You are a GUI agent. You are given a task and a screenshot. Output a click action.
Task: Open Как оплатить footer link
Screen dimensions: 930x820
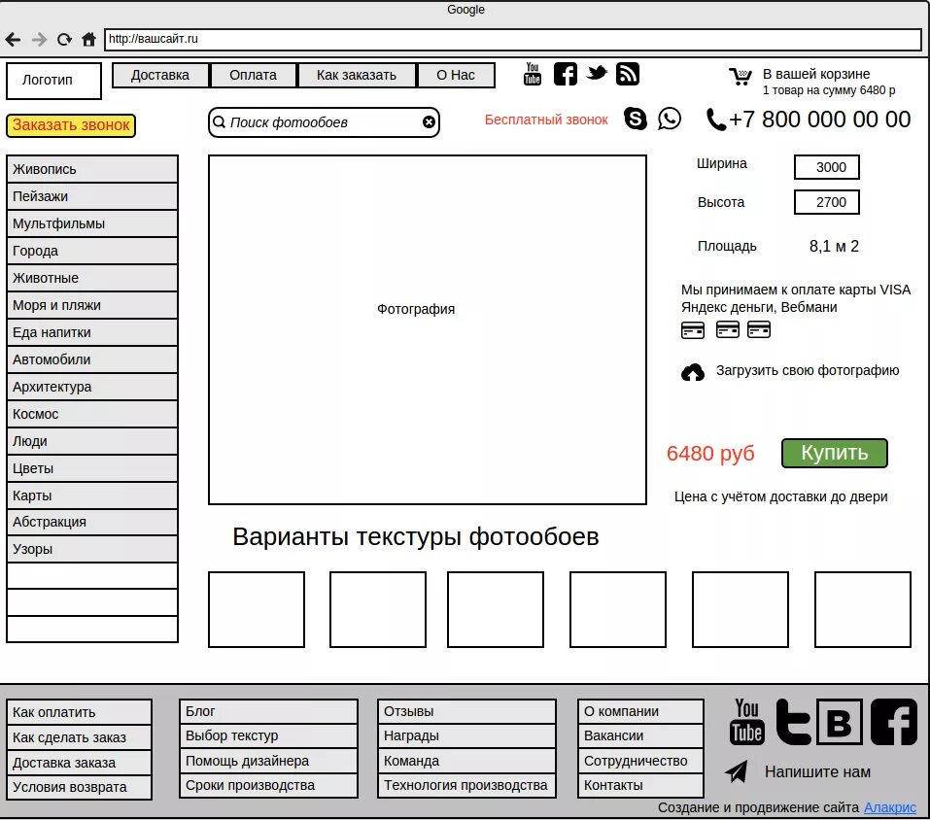80,713
